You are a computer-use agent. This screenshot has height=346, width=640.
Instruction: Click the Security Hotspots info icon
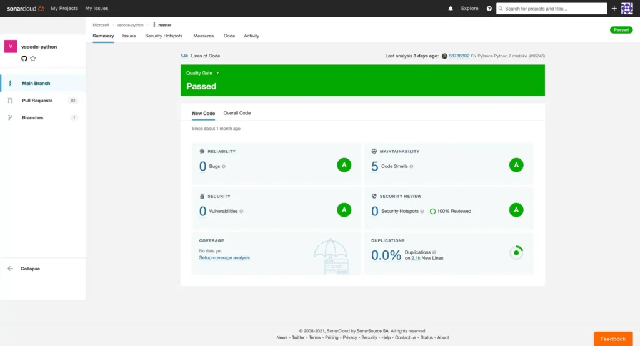[422, 211]
